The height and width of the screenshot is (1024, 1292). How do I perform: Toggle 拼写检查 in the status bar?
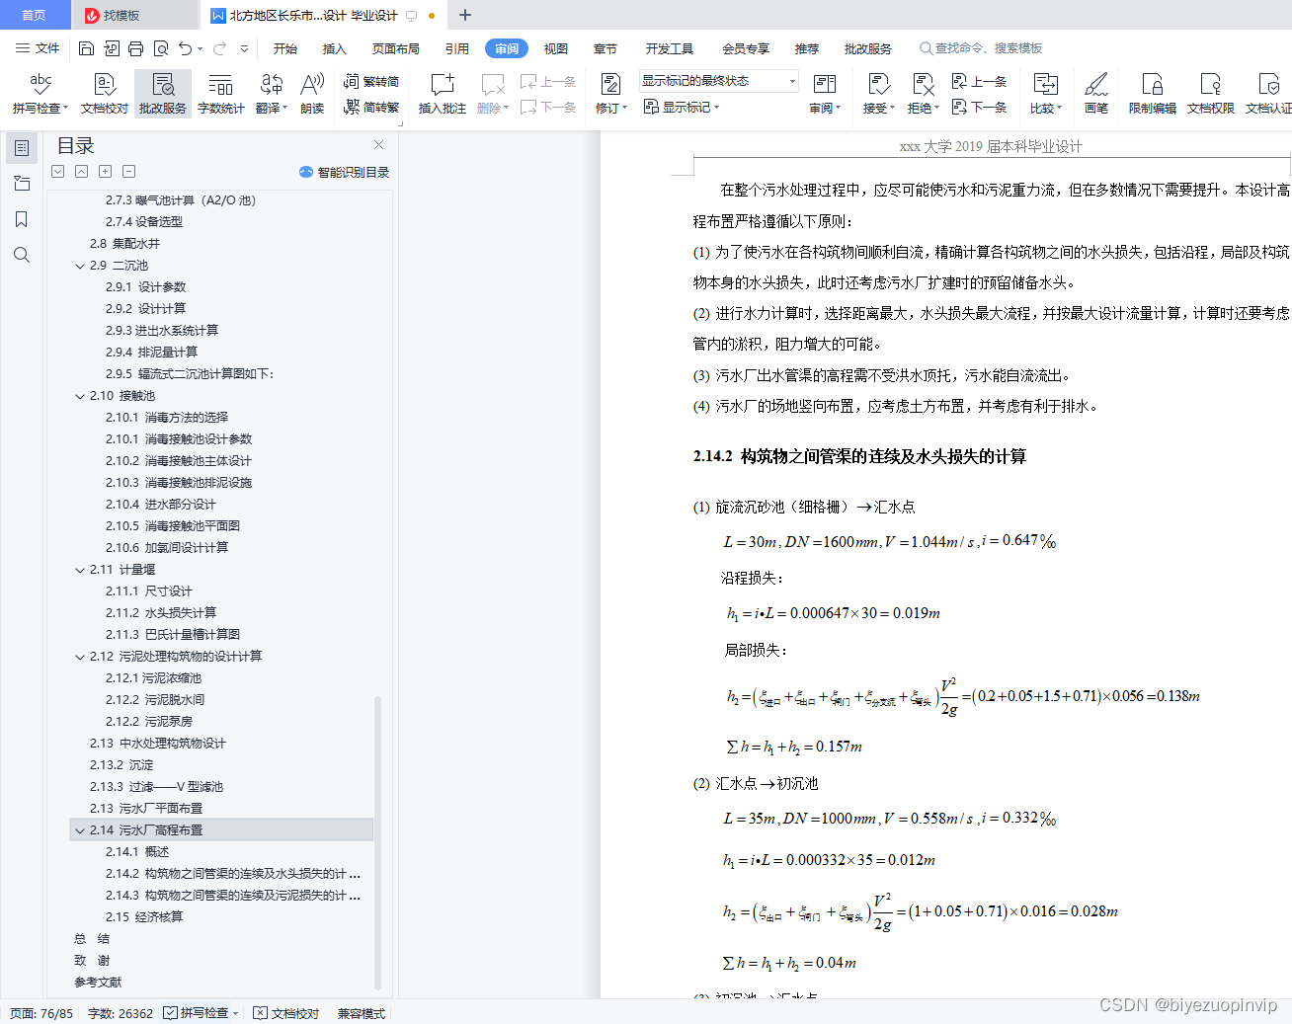point(202,1013)
